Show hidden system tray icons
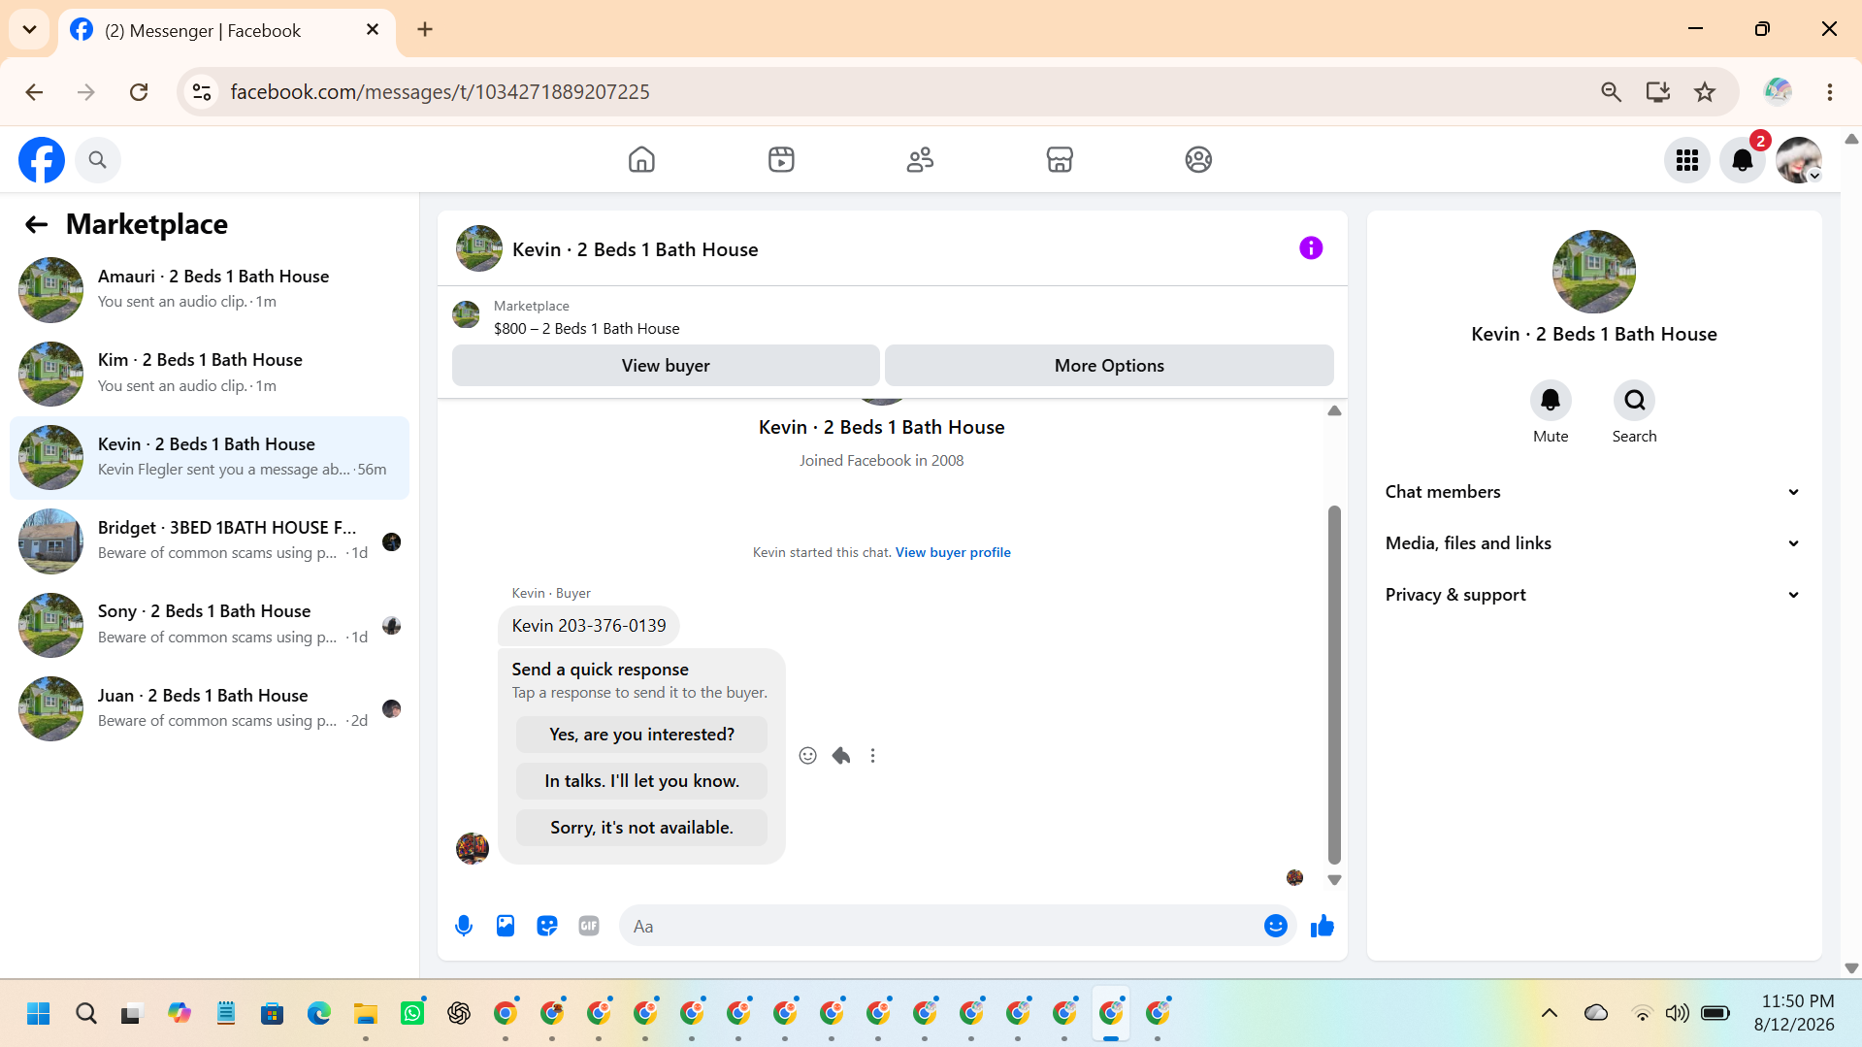Image resolution: width=1862 pixels, height=1047 pixels. (x=1550, y=1013)
